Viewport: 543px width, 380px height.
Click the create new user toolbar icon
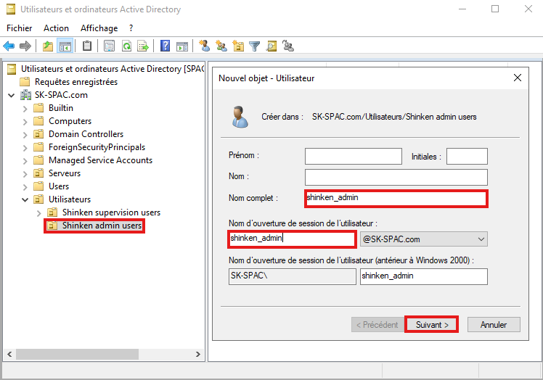tap(205, 46)
